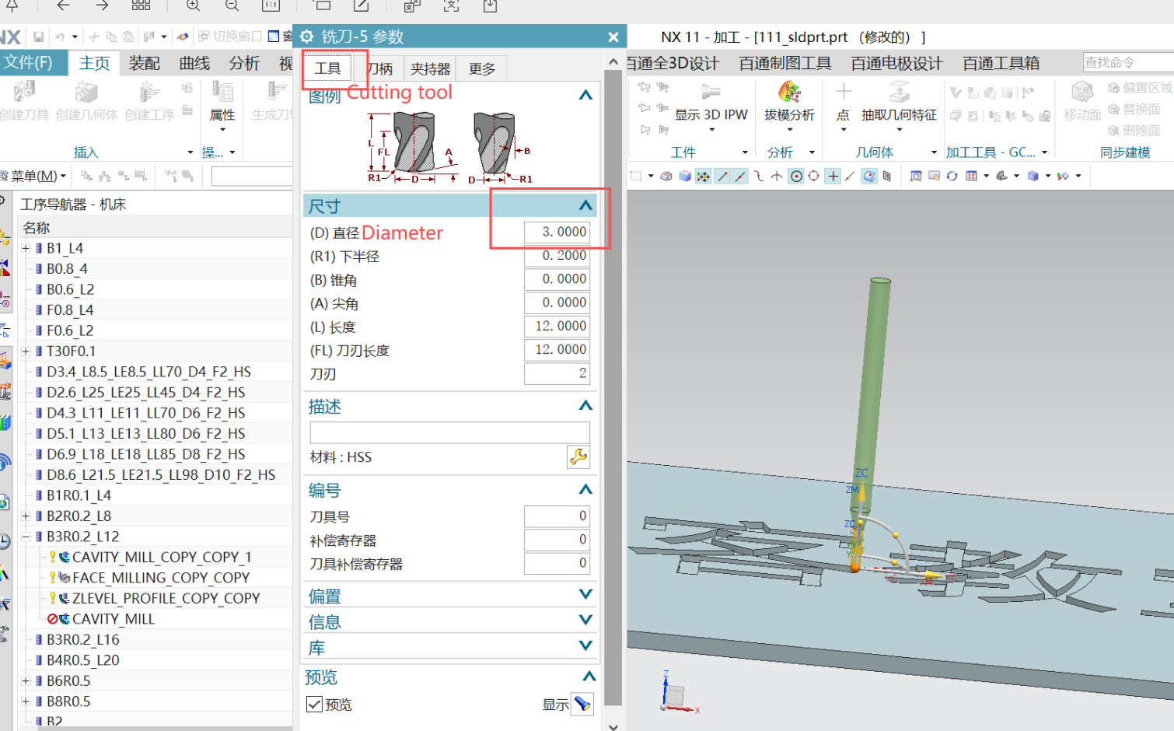
Task: Expand the 库 library section
Action: (x=585, y=646)
